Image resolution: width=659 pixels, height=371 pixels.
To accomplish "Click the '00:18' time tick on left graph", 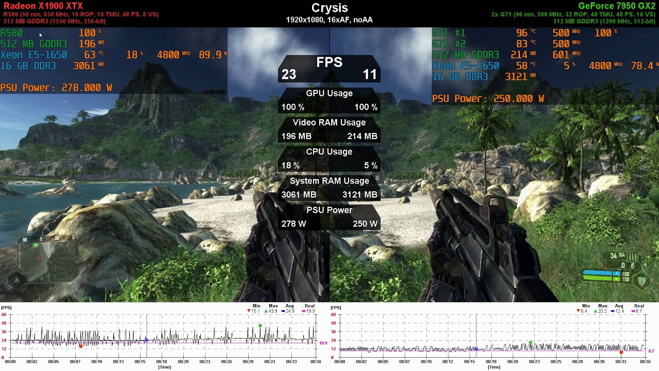I will point(162,362).
